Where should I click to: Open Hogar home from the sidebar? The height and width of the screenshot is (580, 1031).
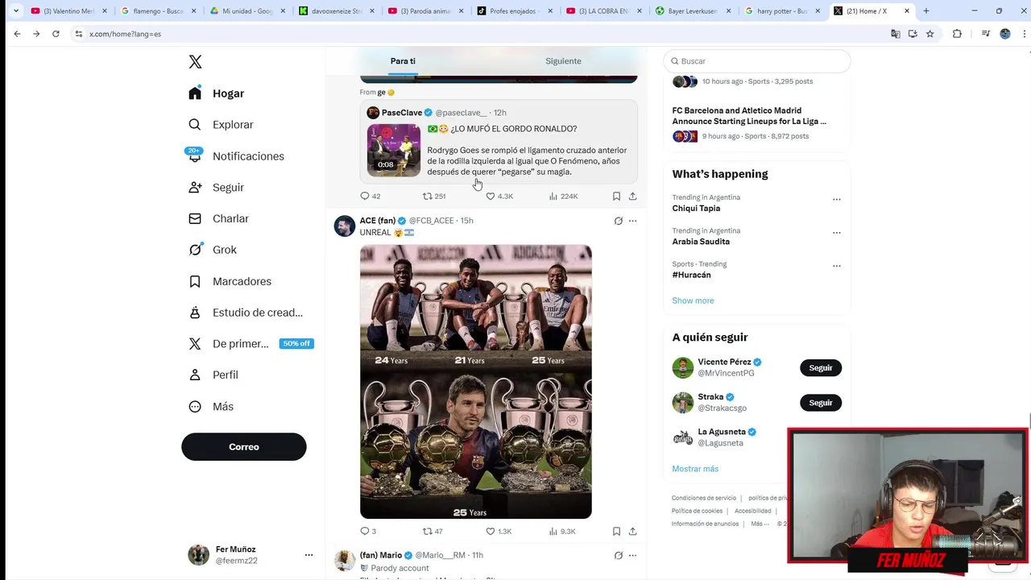[217, 93]
